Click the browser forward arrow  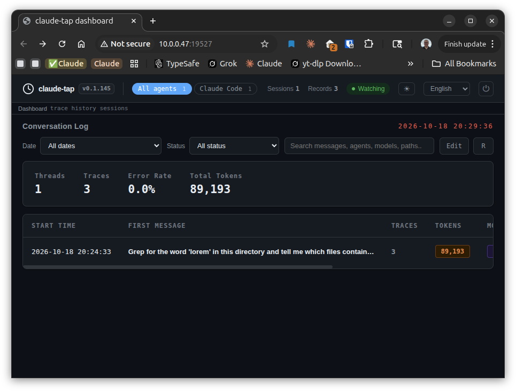click(x=43, y=44)
